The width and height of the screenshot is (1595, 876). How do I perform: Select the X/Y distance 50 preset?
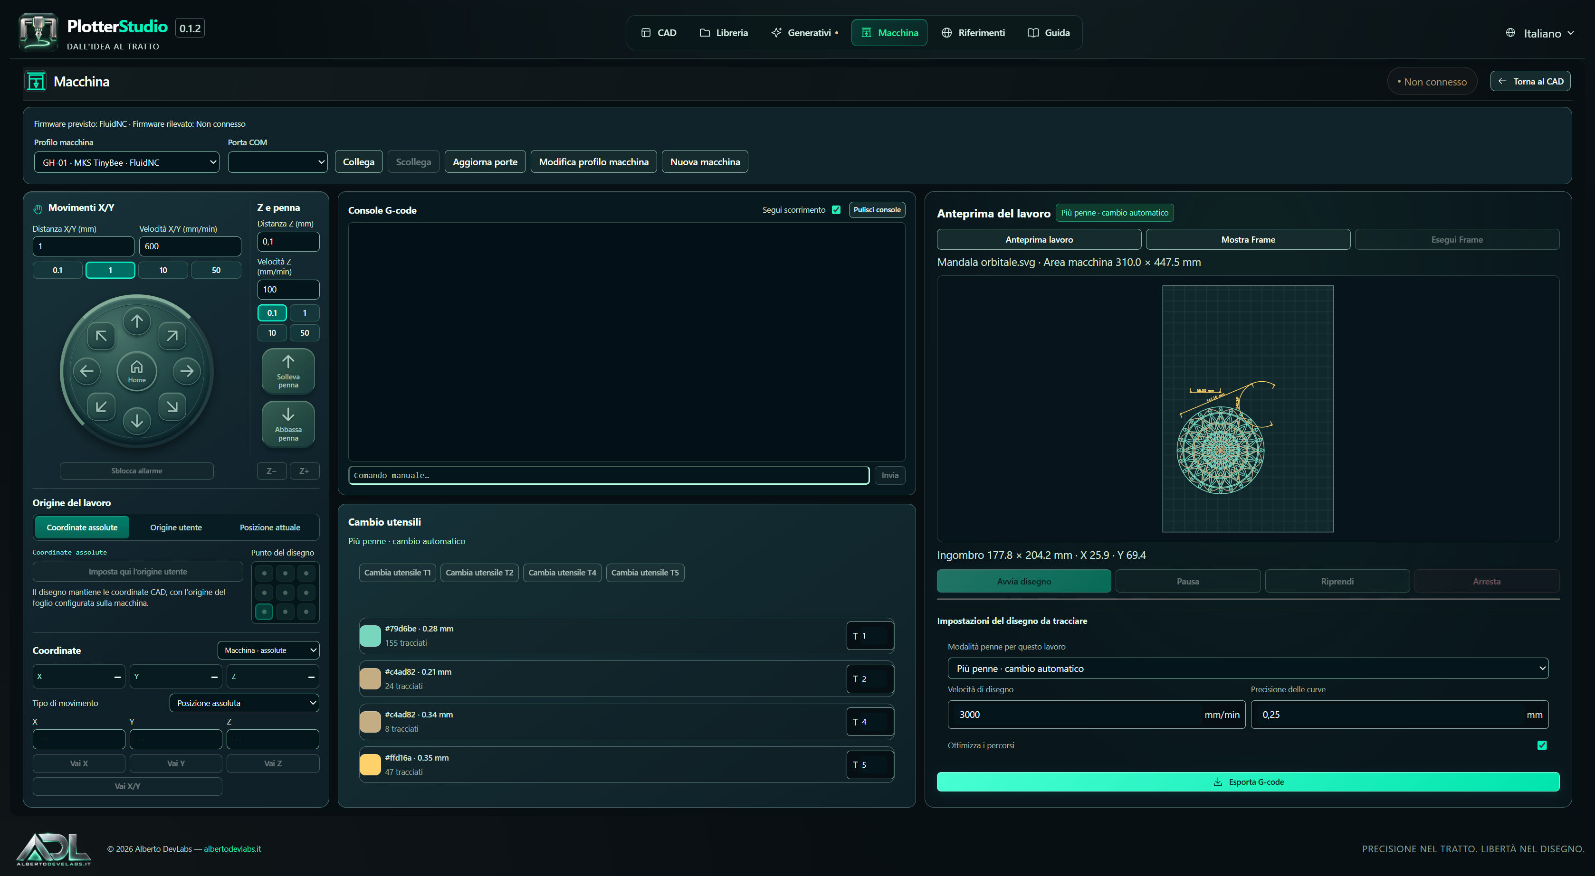(216, 270)
